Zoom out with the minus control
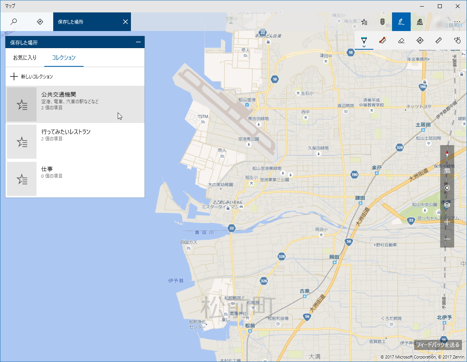Image resolution: width=467 pixels, height=362 pixels. tap(447, 239)
